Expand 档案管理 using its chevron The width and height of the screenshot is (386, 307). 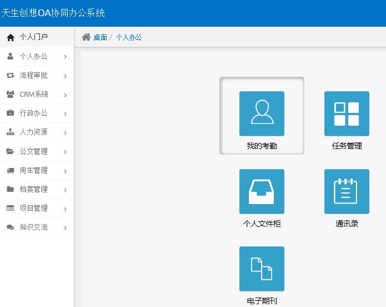(x=65, y=190)
